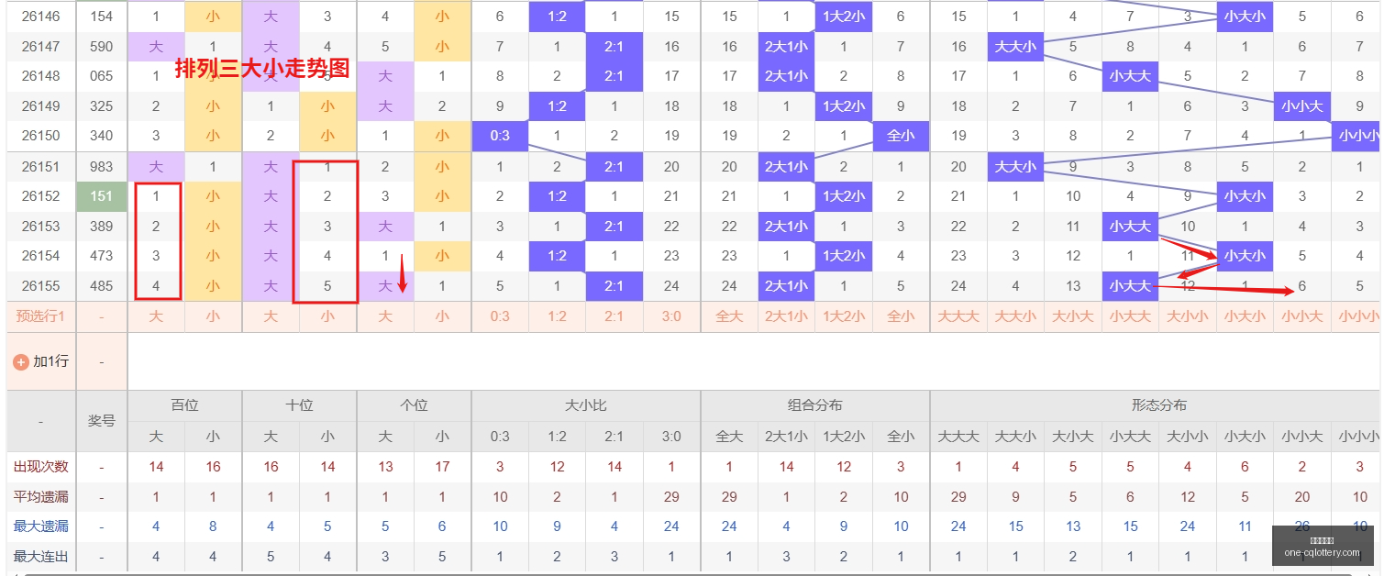Click issue number 26147
Viewport: 1384px width, 576px height.
40,47
